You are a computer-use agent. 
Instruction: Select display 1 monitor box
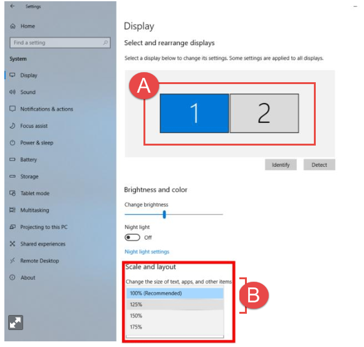tap(194, 114)
